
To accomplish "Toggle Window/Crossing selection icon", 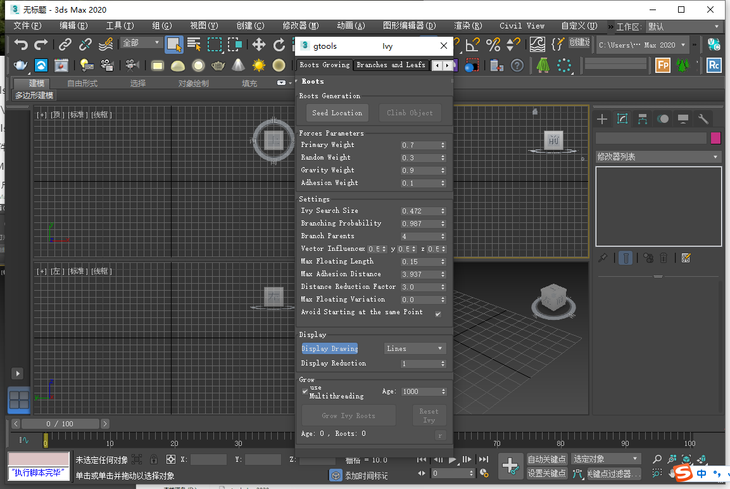I will pos(235,45).
